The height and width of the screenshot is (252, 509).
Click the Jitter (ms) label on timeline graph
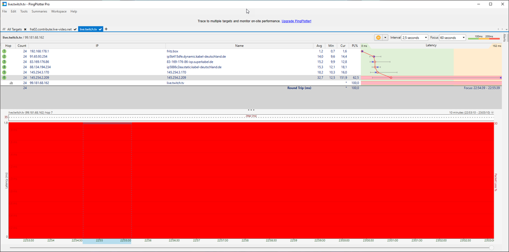251,116
